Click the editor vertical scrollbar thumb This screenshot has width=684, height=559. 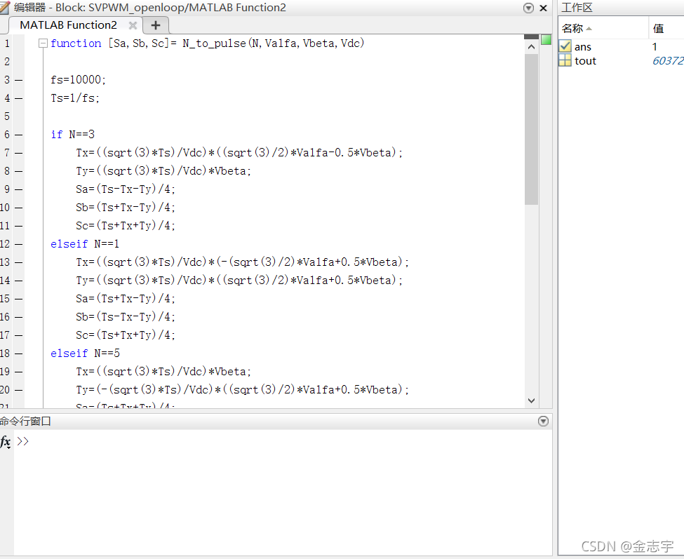(x=531, y=130)
